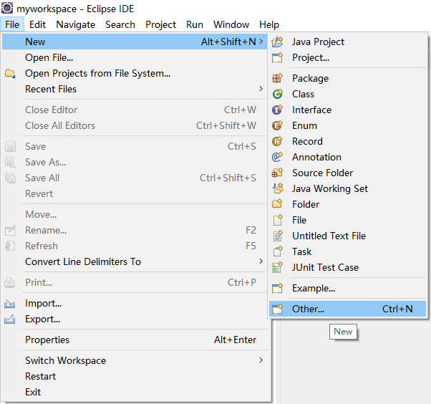The height and width of the screenshot is (404, 431).
Task: Click the Example... wizard icon
Action: pos(277,288)
